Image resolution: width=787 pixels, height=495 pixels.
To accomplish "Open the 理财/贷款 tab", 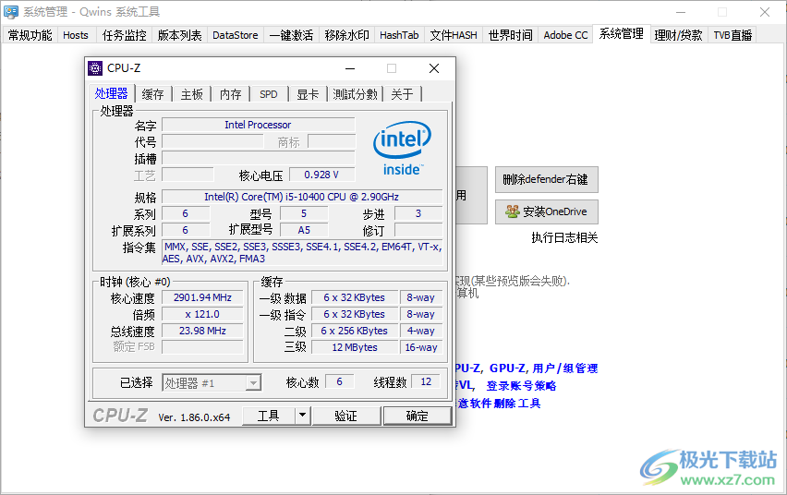I will point(678,35).
